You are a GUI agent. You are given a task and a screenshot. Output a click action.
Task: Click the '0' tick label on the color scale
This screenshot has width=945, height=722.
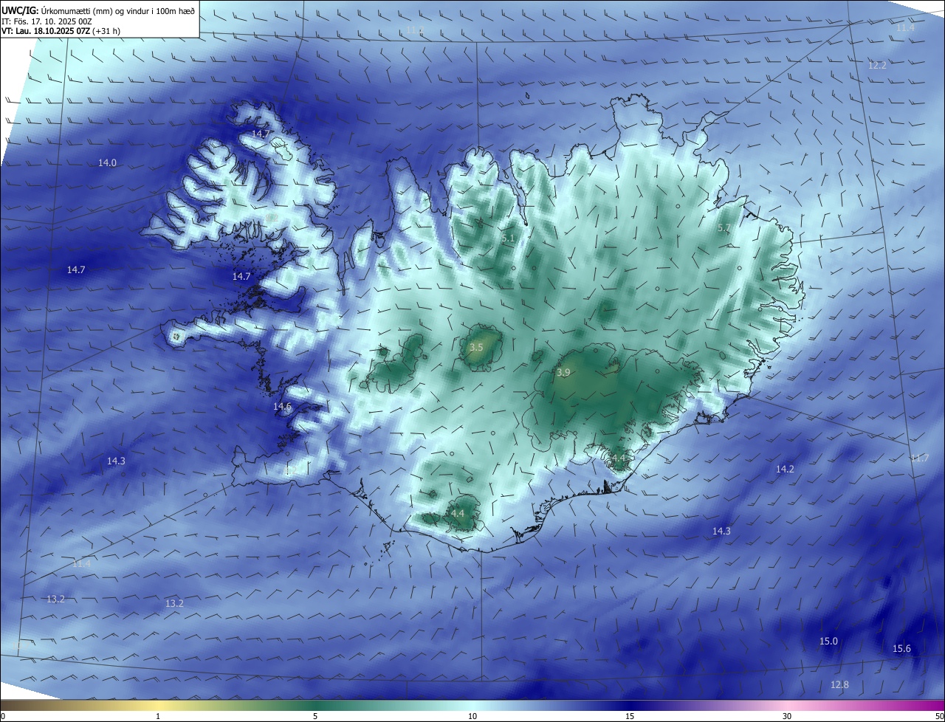point(3,716)
